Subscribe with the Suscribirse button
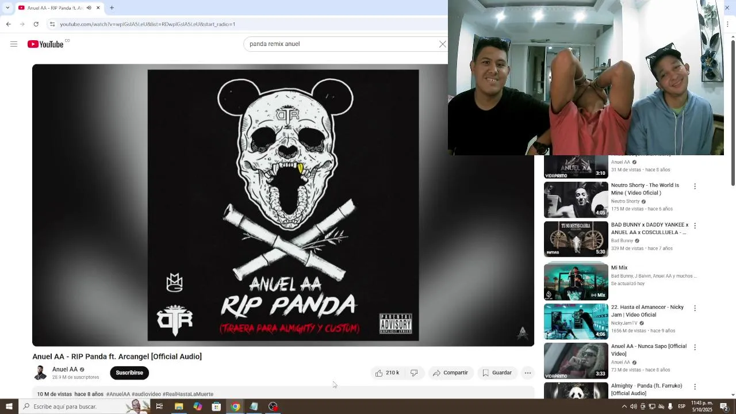Image resolution: width=736 pixels, height=414 pixels. coord(129,373)
